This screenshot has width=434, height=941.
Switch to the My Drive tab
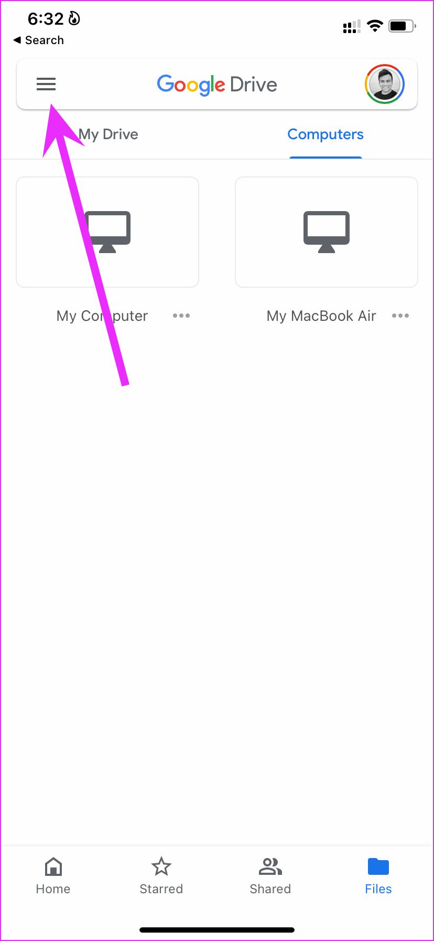108,134
